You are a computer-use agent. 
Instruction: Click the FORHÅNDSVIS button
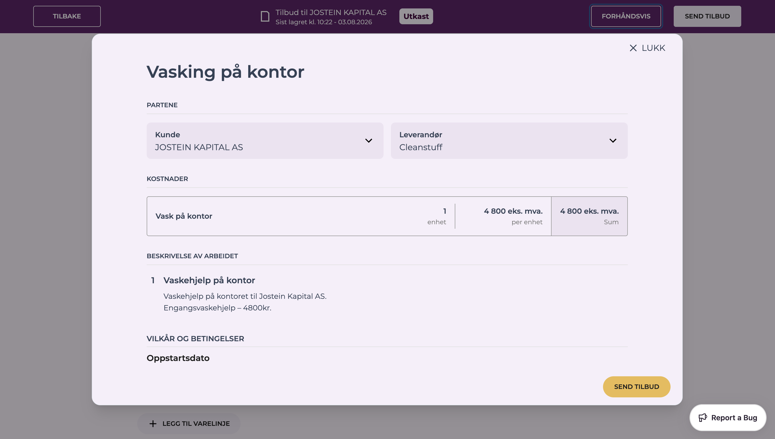pos(626,16)
